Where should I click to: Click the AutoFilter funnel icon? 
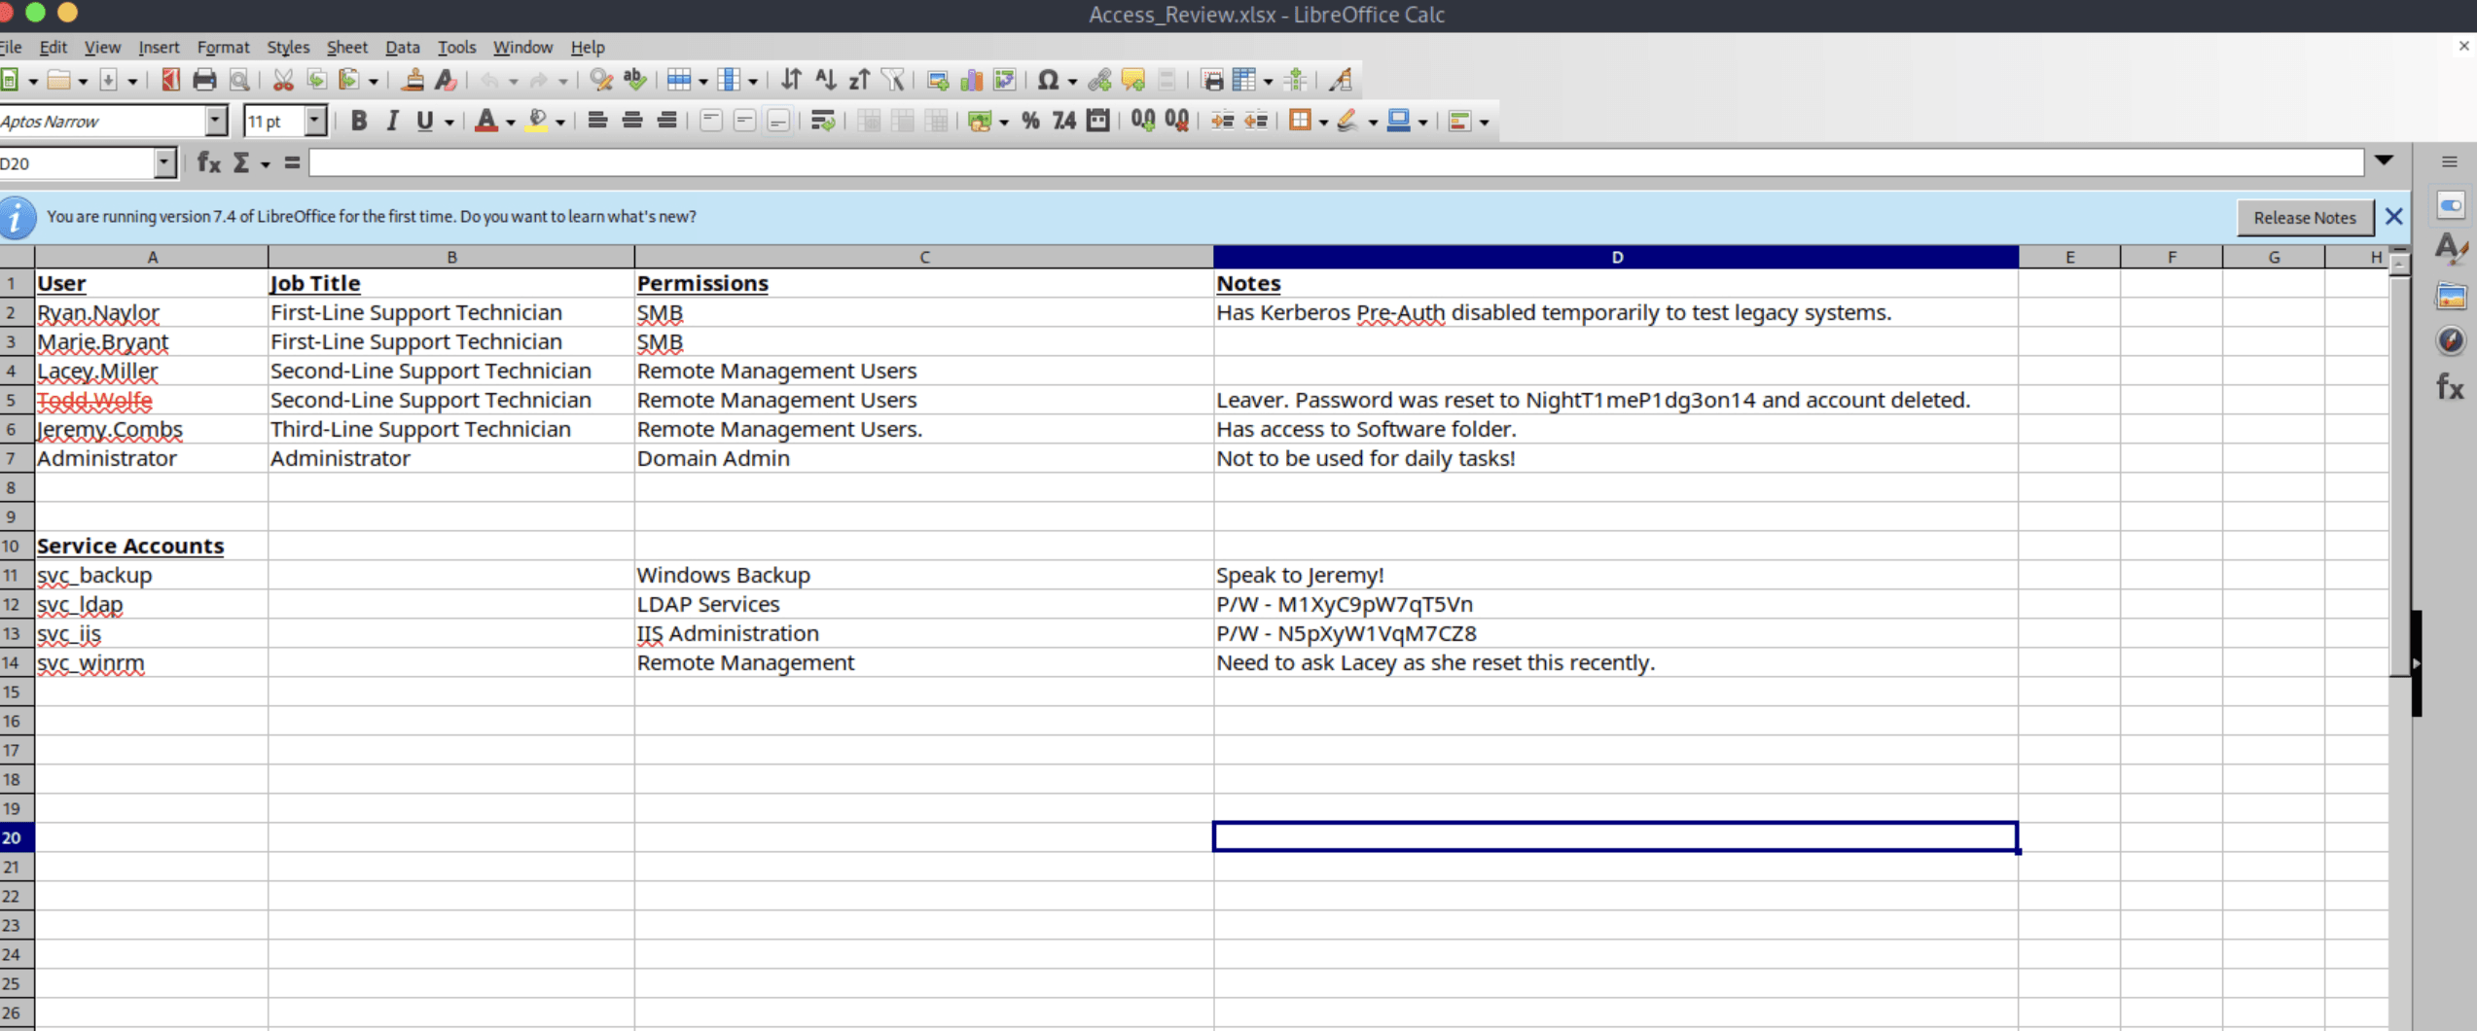892,81
